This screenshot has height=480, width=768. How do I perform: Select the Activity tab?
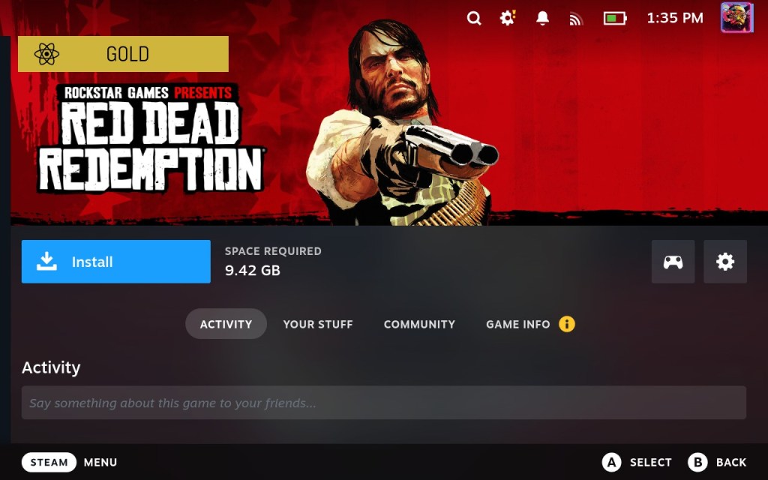pyautogui.click(x=226, y=324)
